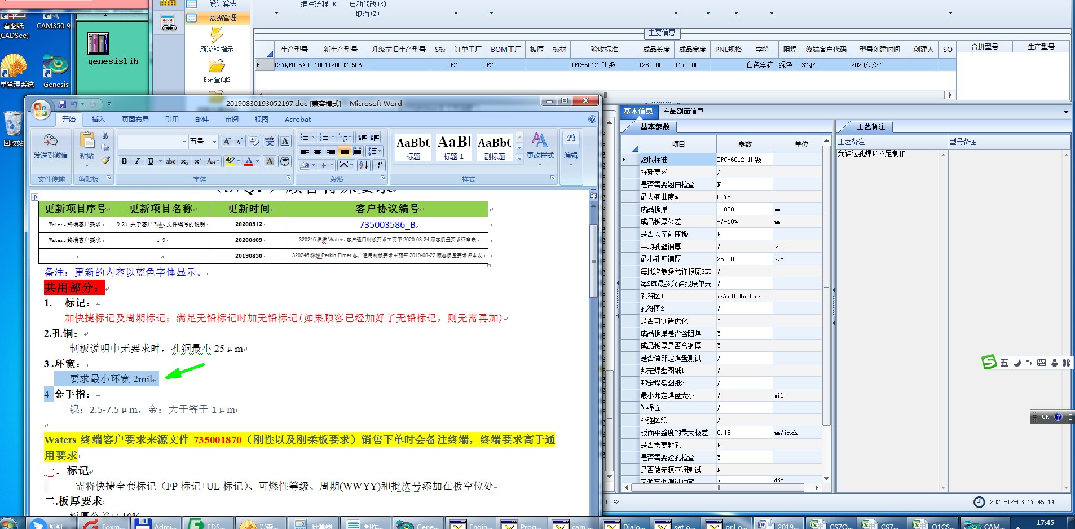Click the Paste clipboard icon
The height and width of the screenshot is (529, 1075).
(x=87, y=140)
